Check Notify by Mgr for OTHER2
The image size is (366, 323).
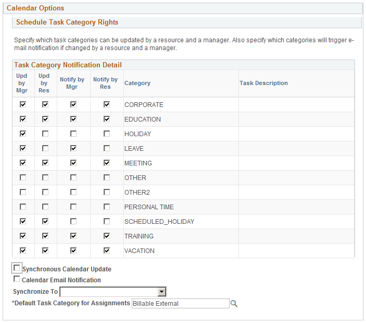(x=73, y=192)
